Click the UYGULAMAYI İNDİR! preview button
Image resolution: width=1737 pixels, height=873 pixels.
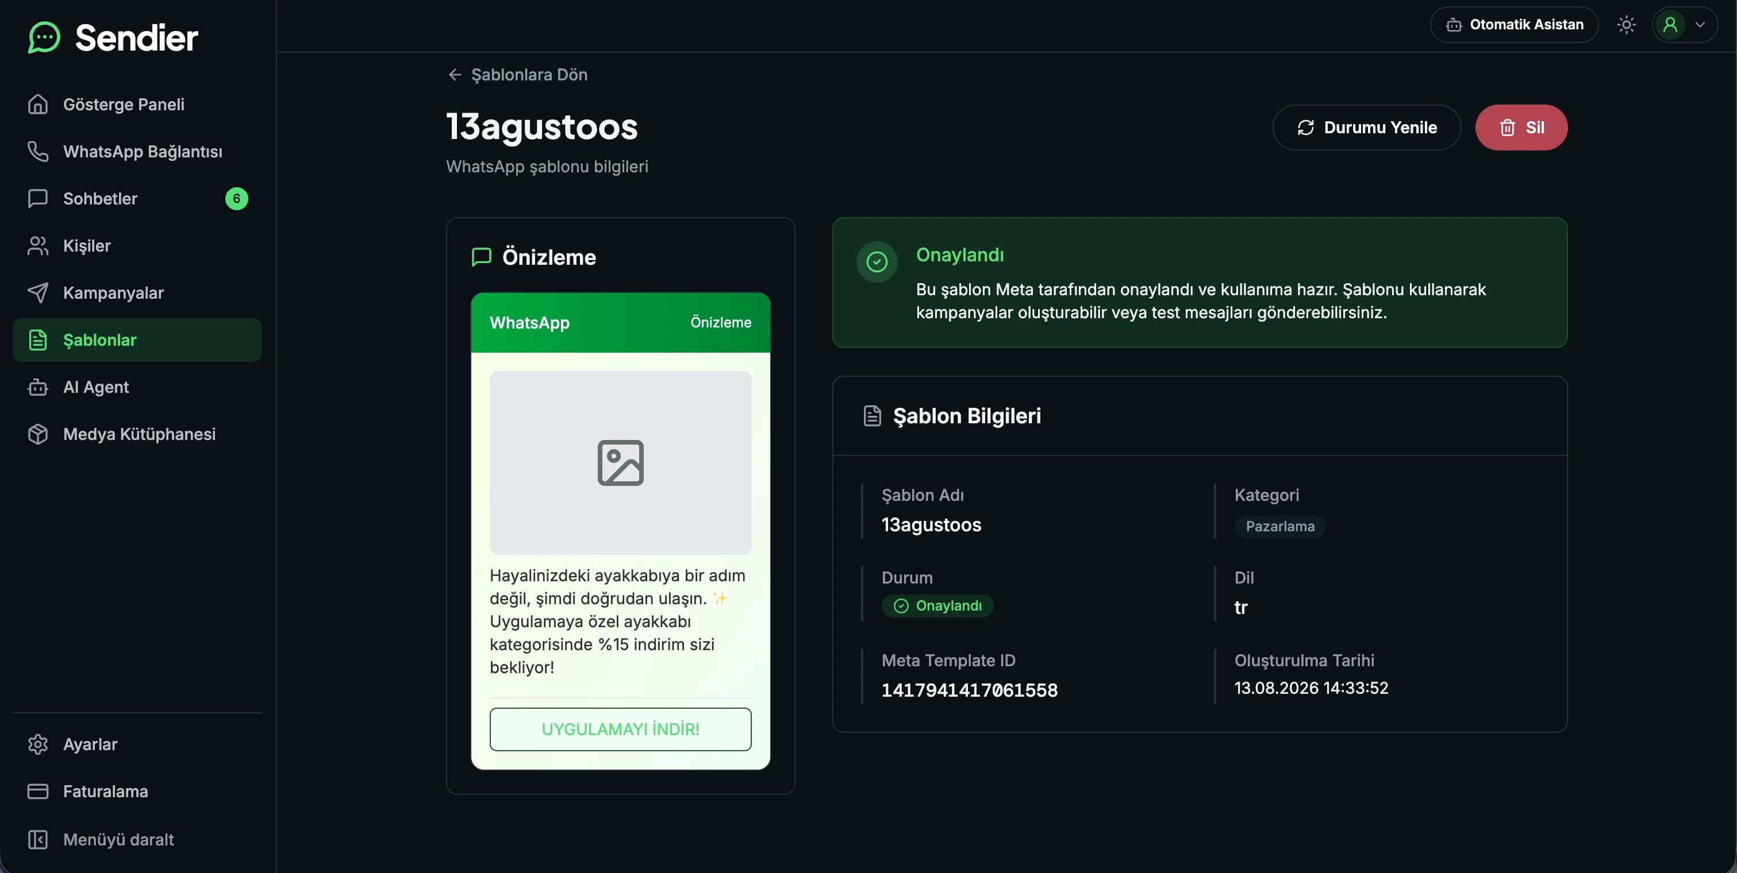tap(620, 729)
